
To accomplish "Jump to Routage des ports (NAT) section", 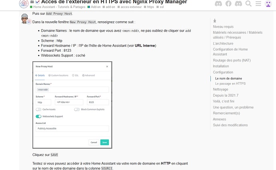I will pyautogui.click(x=232, y=60).
